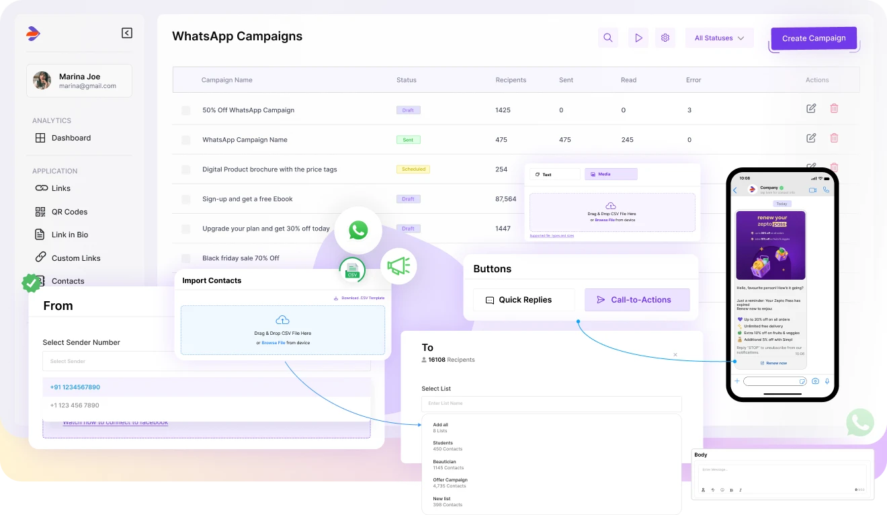Open Watch how to connect to facebook link
This screenshot has width=887, height=515.
click(116, 422)
